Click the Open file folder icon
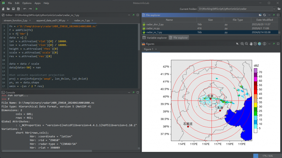 (x=8, y=8)
